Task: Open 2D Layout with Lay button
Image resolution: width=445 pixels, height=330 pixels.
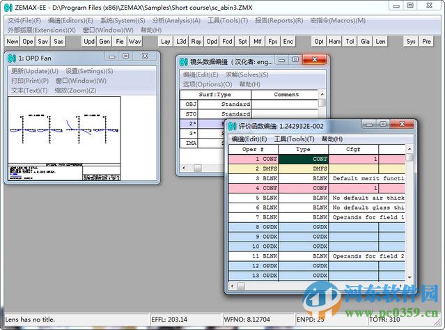Action: click(166, 42)
